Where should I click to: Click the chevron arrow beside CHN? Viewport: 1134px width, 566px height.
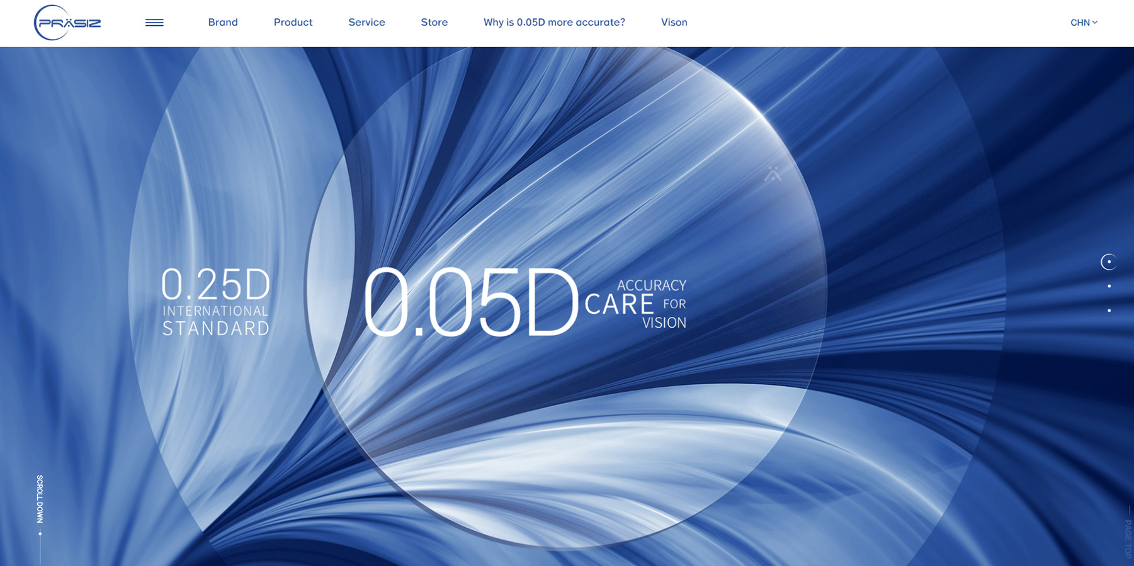1095,23
